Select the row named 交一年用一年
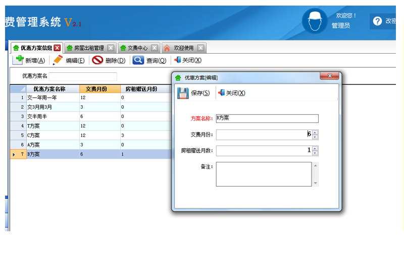The width and height of the screenshot is (404, 253). point(50,97)
